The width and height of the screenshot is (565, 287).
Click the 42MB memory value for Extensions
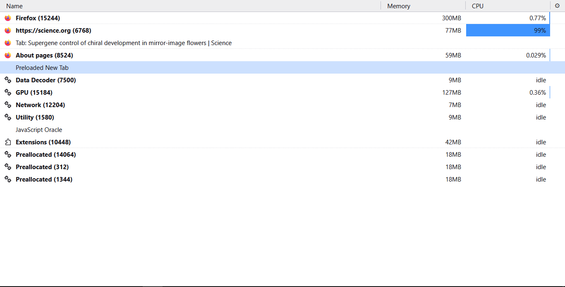453,142
